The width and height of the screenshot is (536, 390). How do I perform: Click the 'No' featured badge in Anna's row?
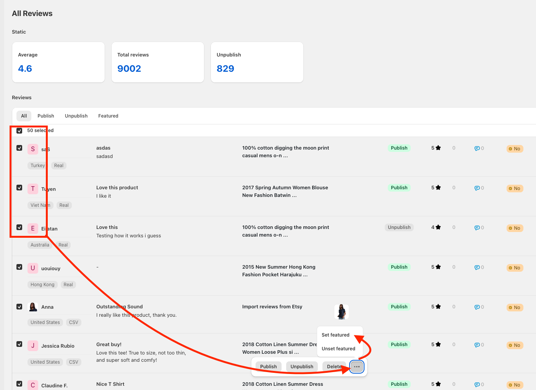tap(515, 308)
